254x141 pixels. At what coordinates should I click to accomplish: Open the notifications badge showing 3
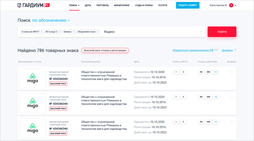231,5
